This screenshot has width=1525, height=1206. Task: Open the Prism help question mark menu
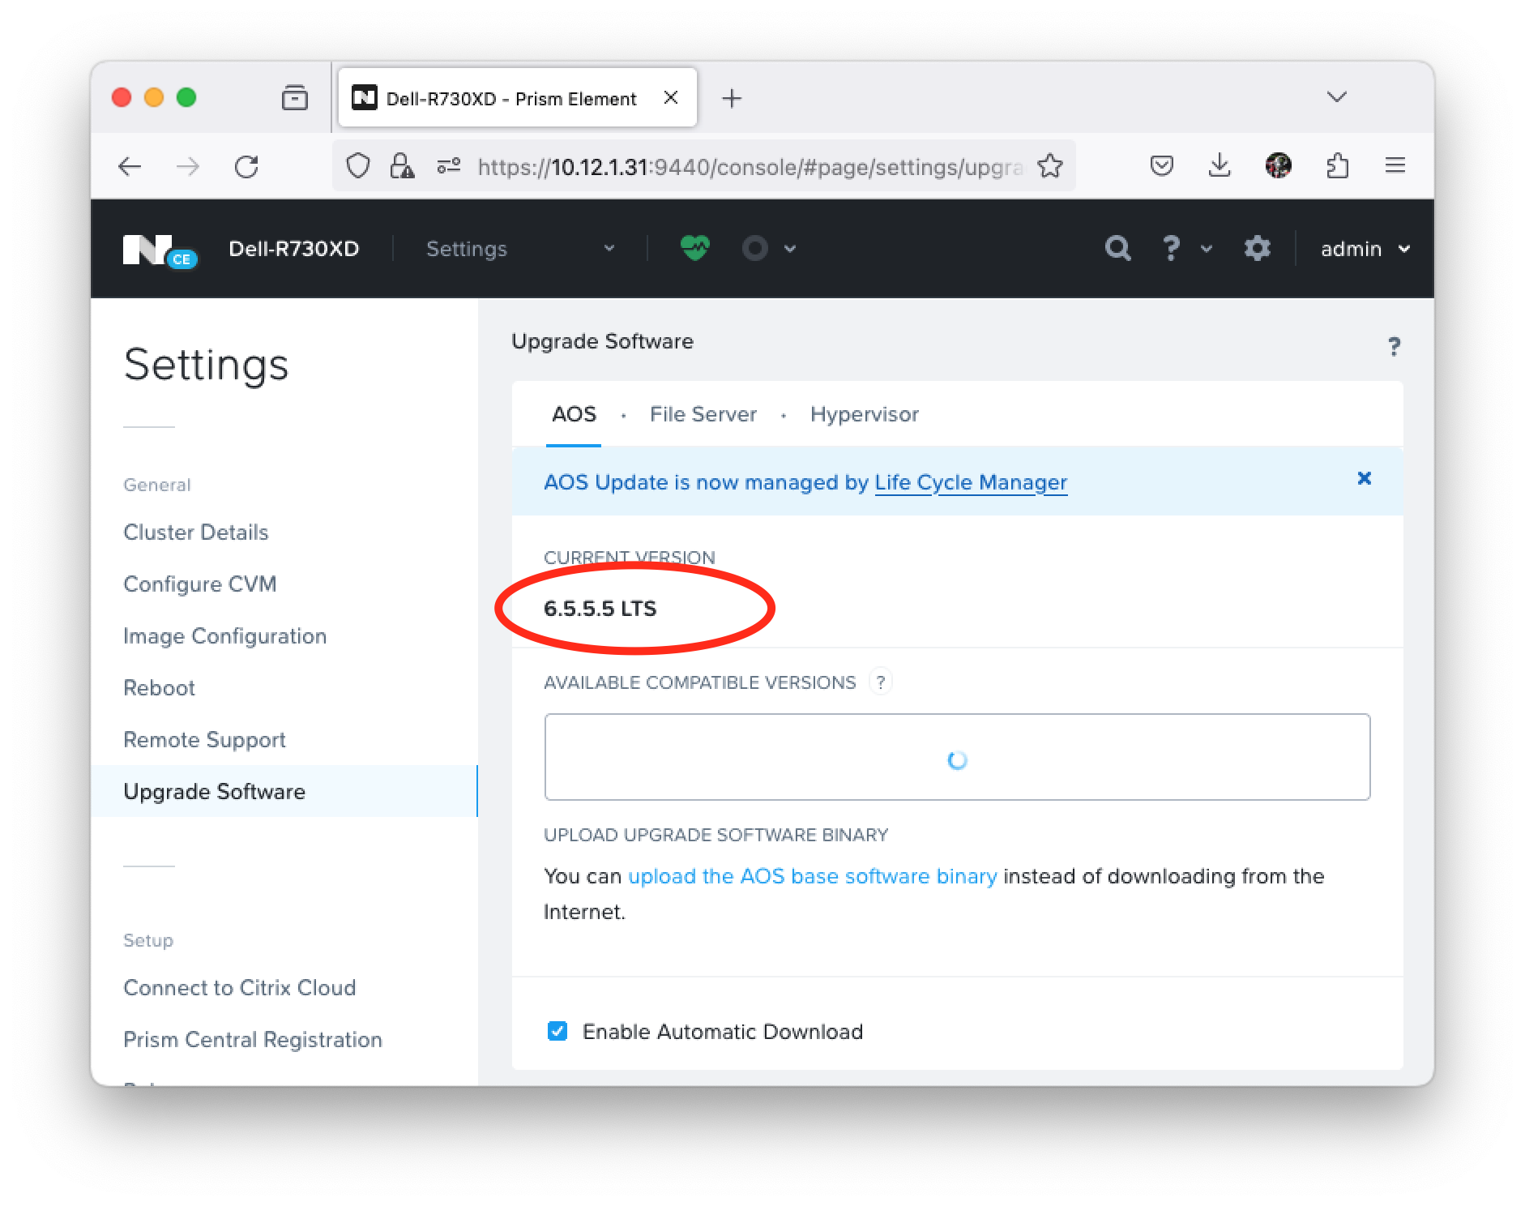[x=1171, y=248]
